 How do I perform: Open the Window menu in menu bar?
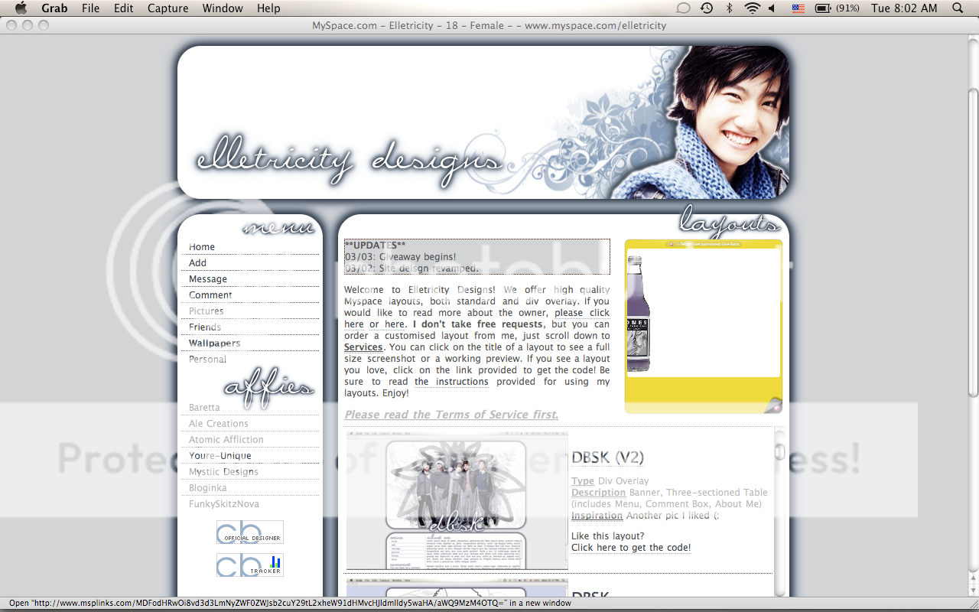[223, 8]
